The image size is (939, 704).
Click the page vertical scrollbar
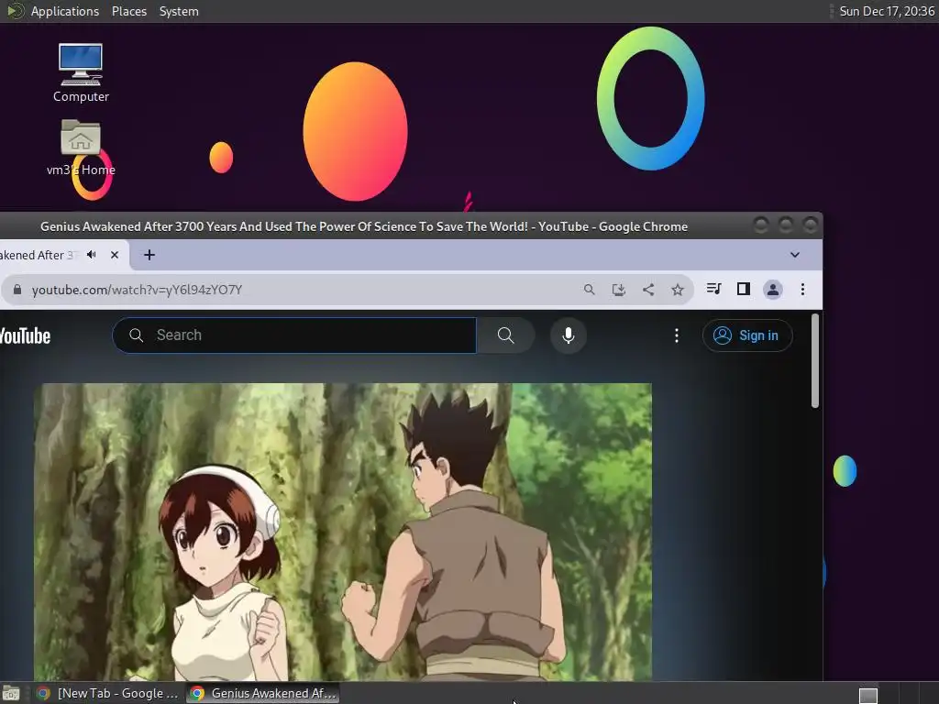814,361
